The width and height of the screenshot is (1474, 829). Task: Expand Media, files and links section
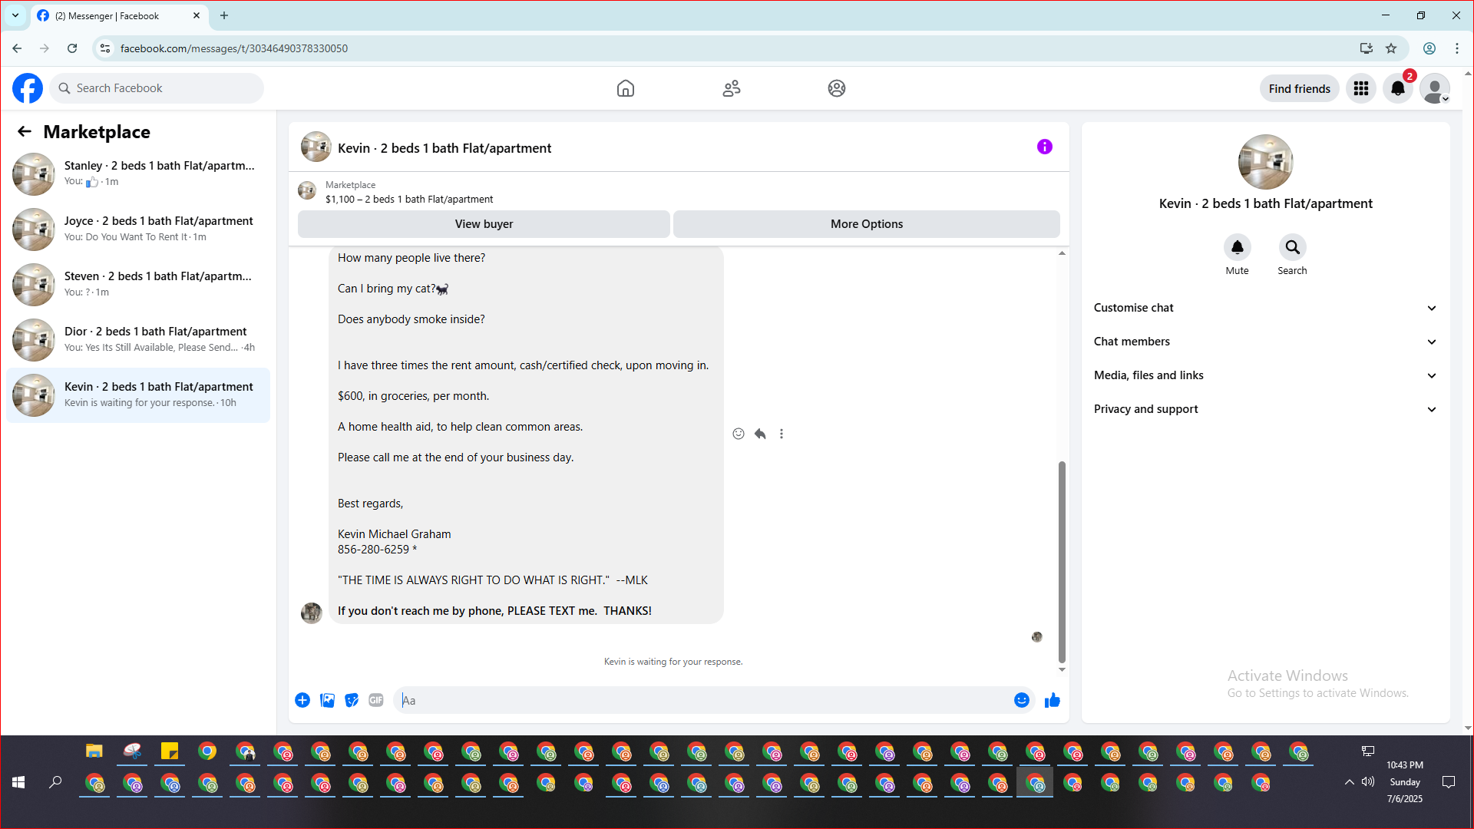click(x=1264, y=375)
